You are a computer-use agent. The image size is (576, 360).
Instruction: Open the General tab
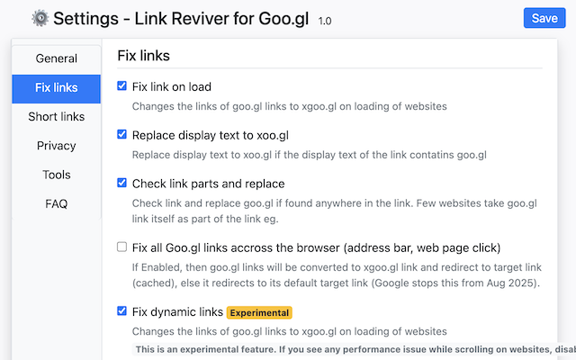pos(56,58)
